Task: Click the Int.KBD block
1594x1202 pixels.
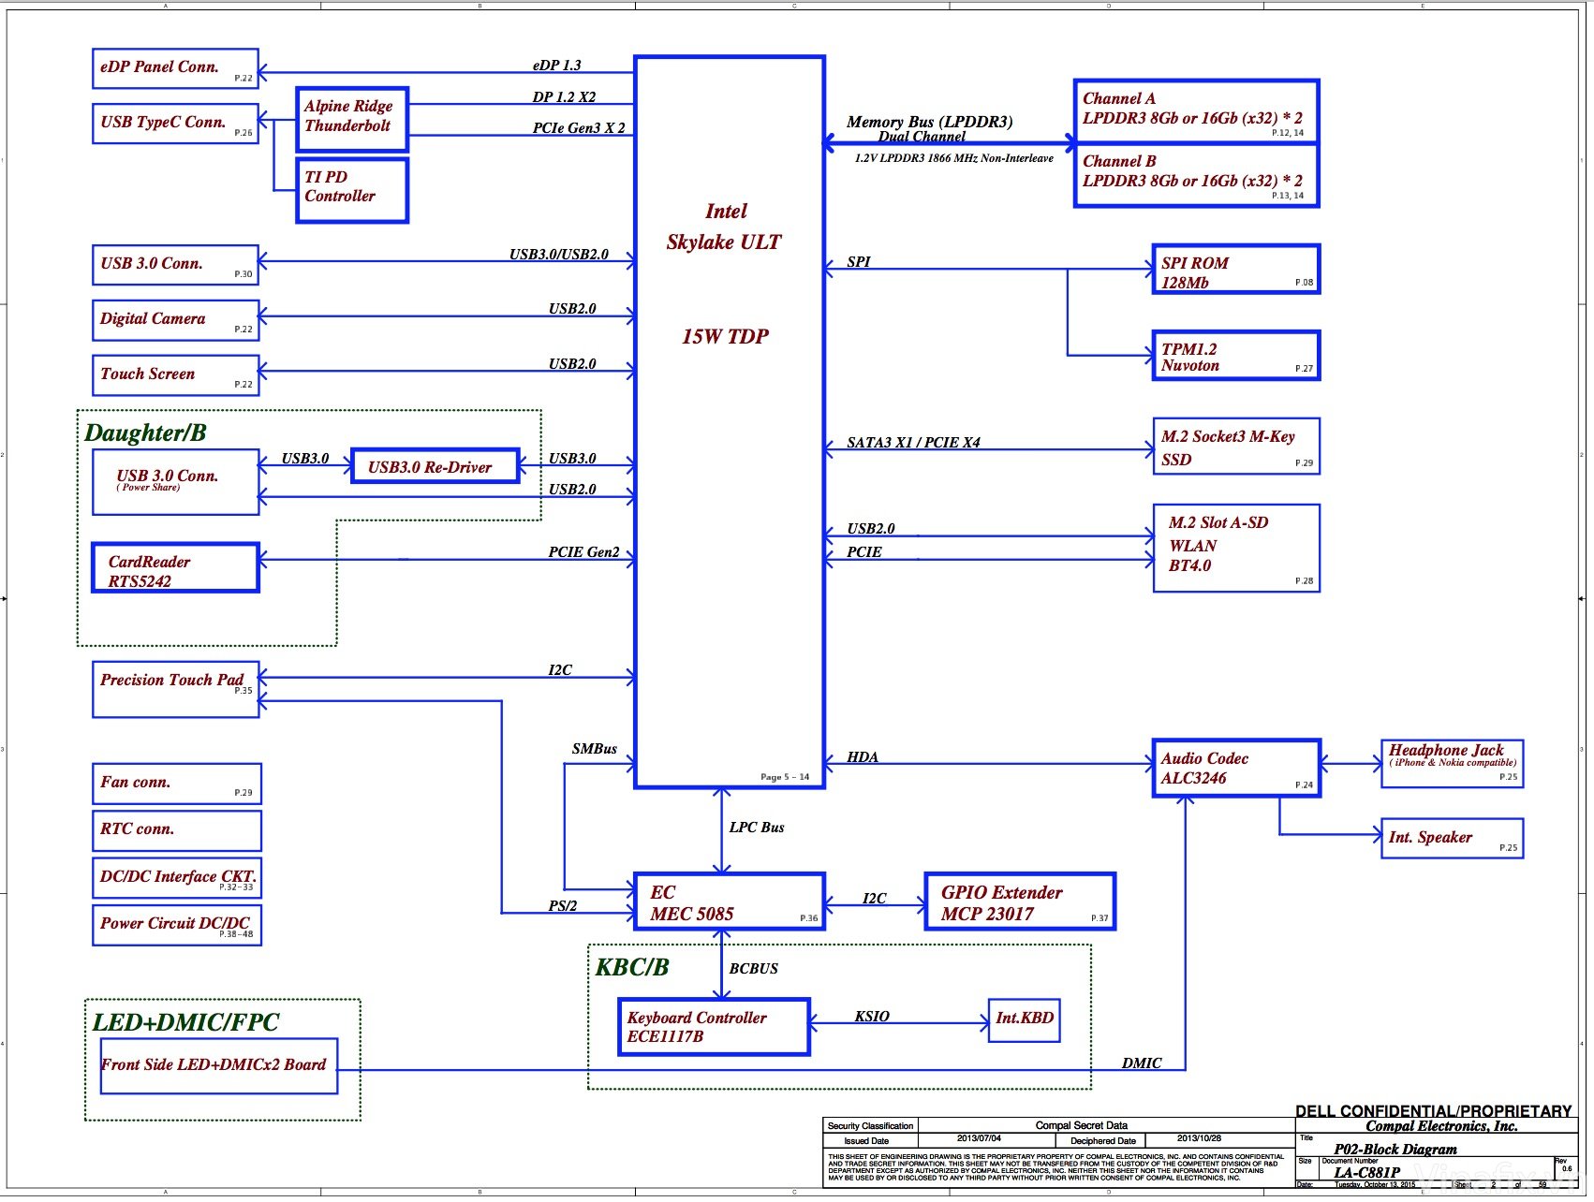Action: pyautogui.click(x=1025, y=1019)
